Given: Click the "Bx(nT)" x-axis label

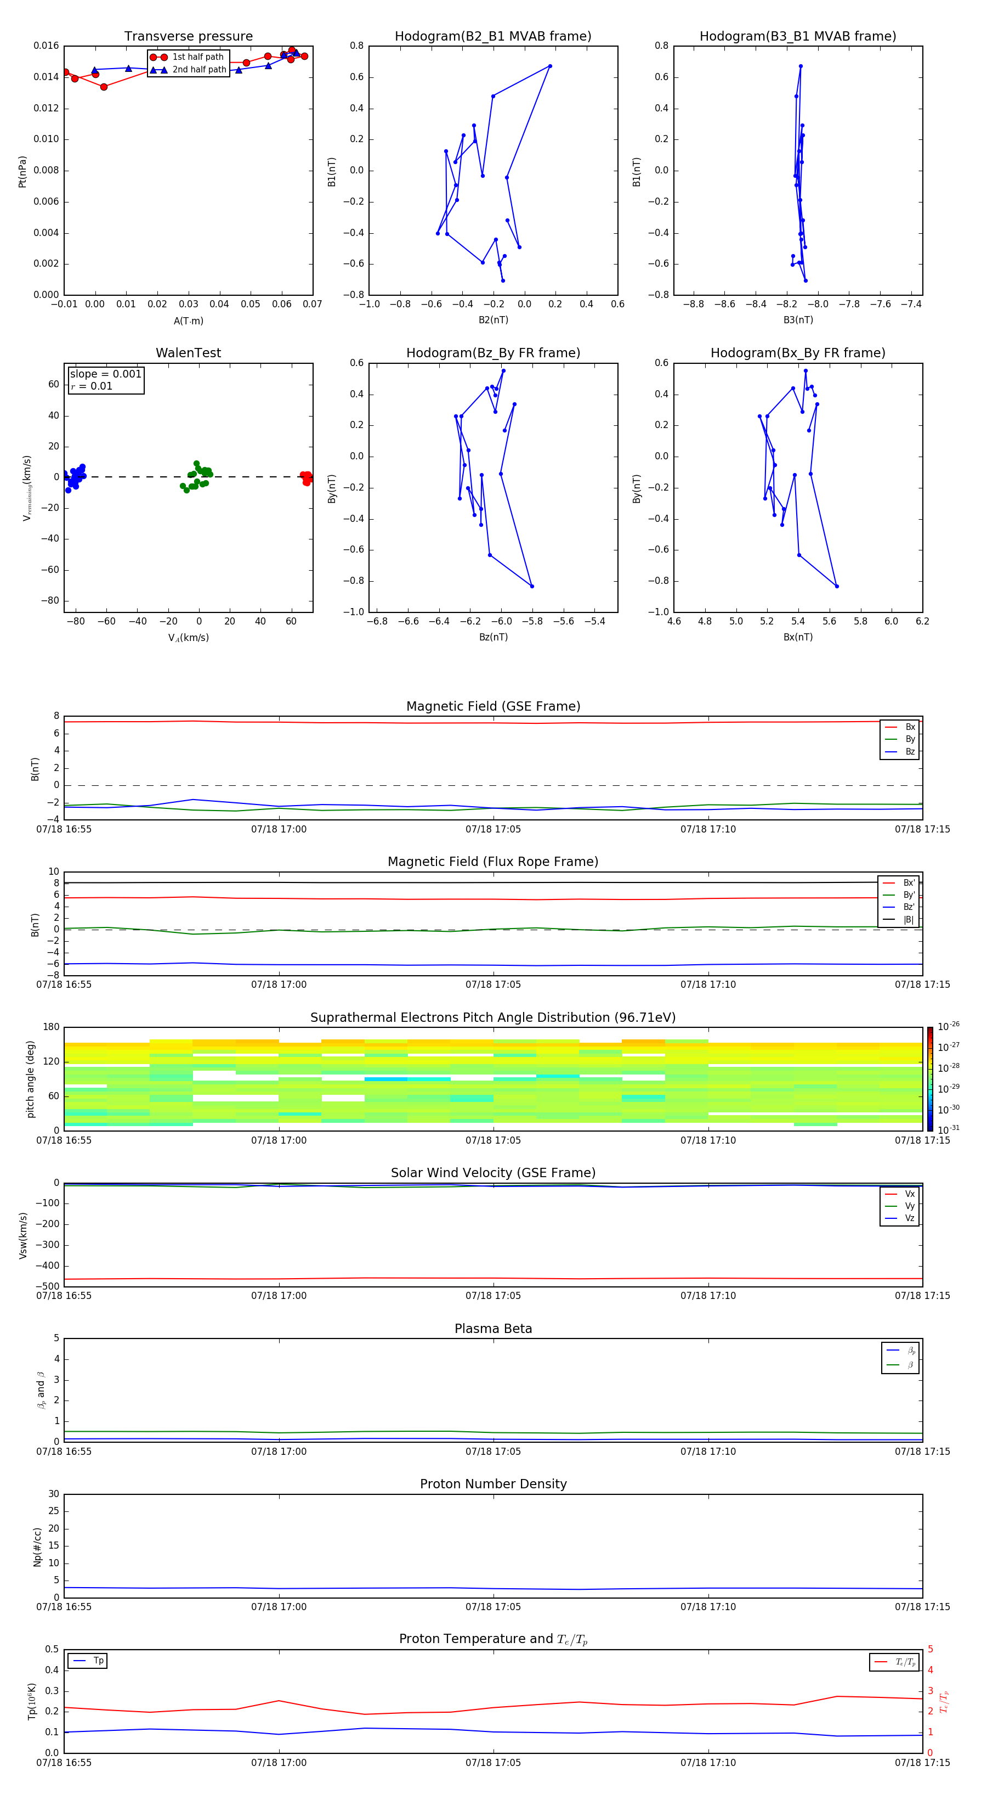Looking at the screenshot, I should pos(798,637).
